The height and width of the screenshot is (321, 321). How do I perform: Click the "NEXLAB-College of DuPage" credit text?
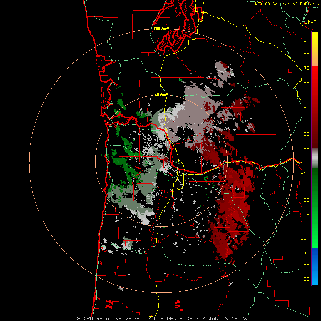(x=285, y=4)
